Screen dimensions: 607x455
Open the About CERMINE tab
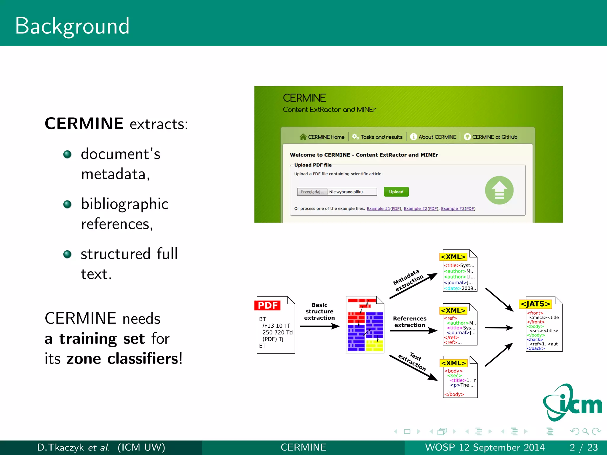(x=433, y=137)
